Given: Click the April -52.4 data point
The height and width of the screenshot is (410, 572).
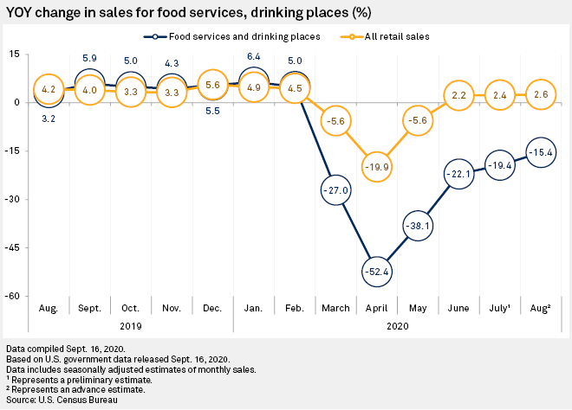Looking at the screenshot, I should [377, 272].
